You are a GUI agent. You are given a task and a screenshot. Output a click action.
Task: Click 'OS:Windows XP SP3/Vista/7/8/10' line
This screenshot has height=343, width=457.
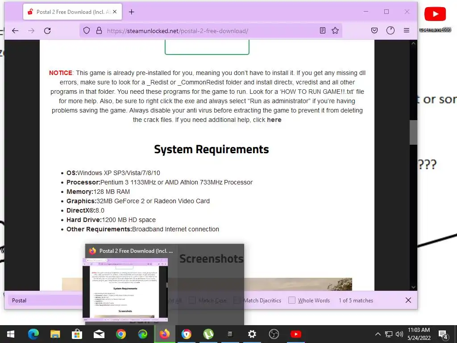pyautogui.click(x=113, y=173)
